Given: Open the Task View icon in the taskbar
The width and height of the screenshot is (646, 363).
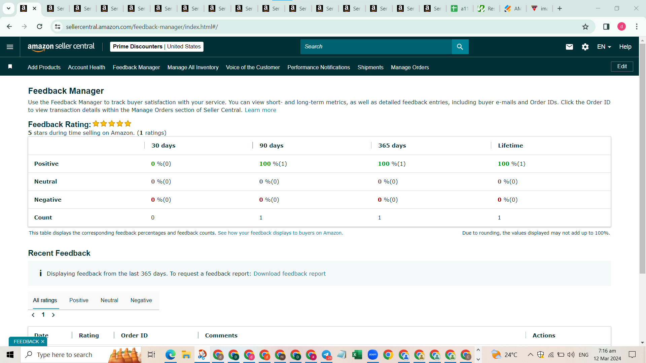Looking at the screenshot, I should pyautogui.click(x=151, y=355).
